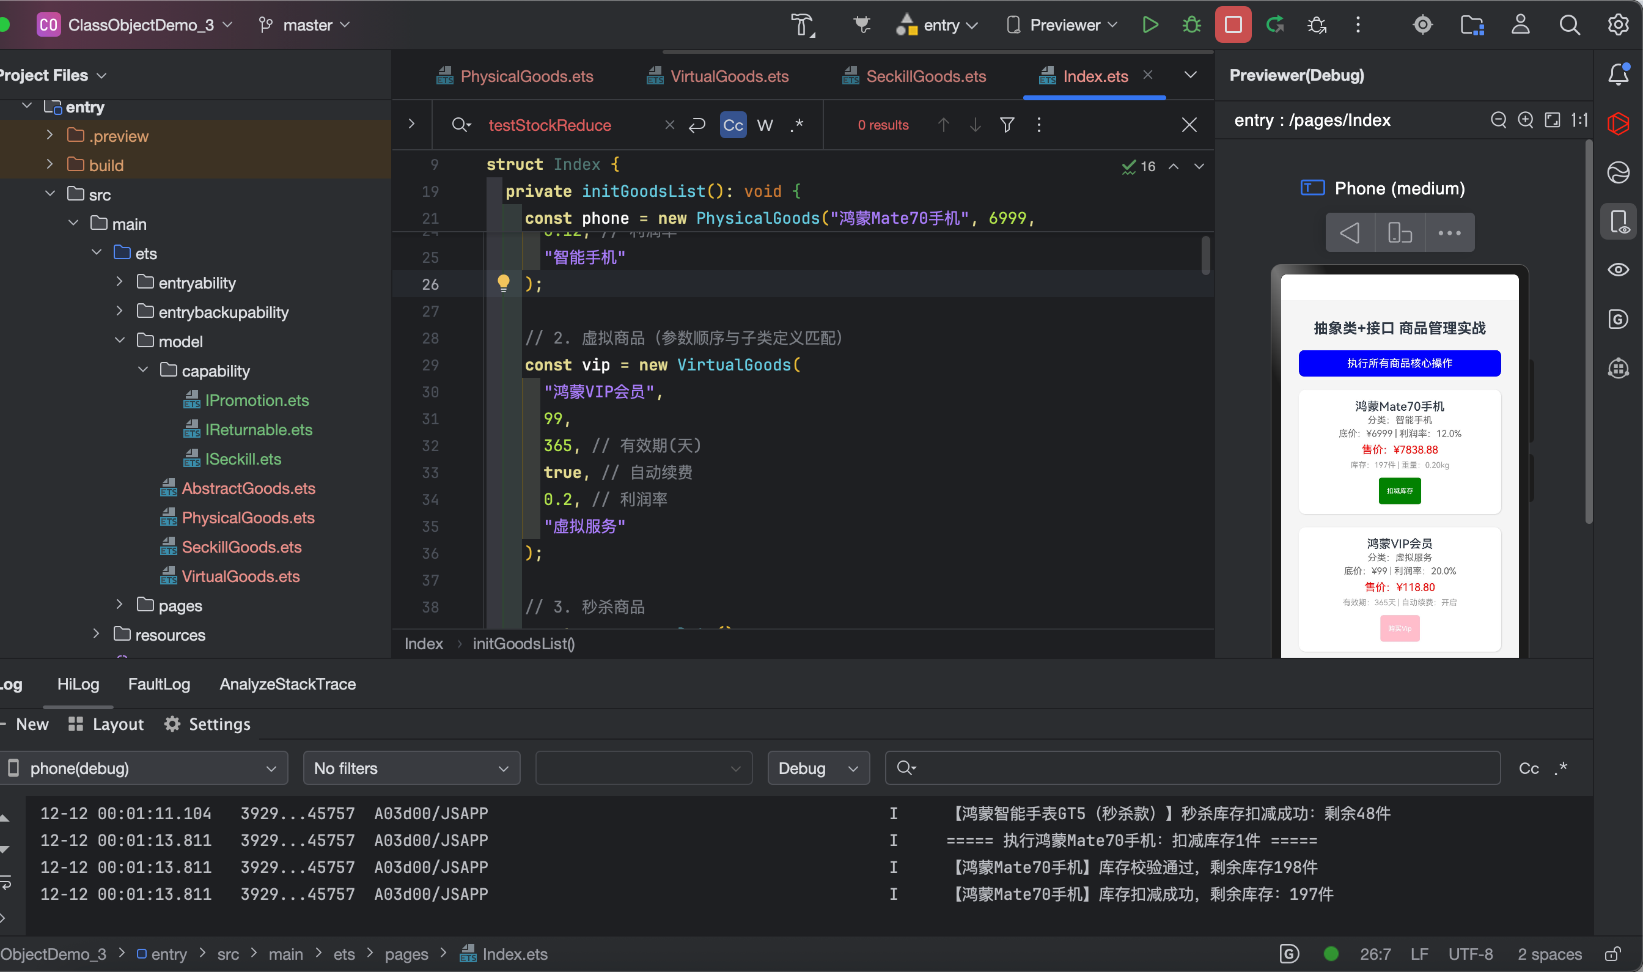1643x972 pixels.
Task: Open the FaultLog tab
Action: pos(159,684)
